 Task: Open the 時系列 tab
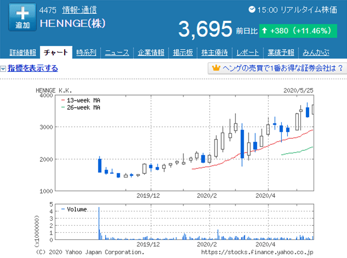point(86,52)
